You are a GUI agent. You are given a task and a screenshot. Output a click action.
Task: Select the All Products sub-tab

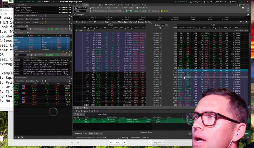81,8
